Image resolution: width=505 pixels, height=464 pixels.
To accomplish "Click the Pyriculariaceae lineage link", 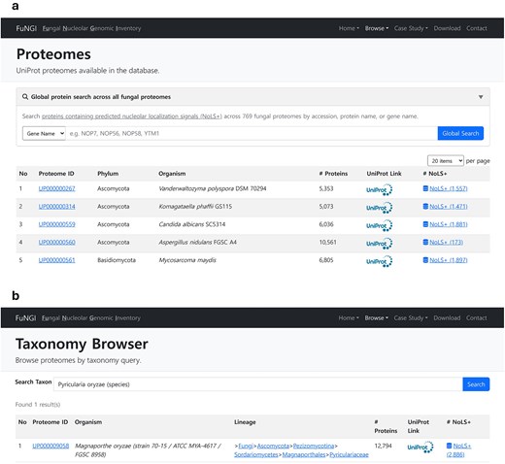I will [349, 454].
